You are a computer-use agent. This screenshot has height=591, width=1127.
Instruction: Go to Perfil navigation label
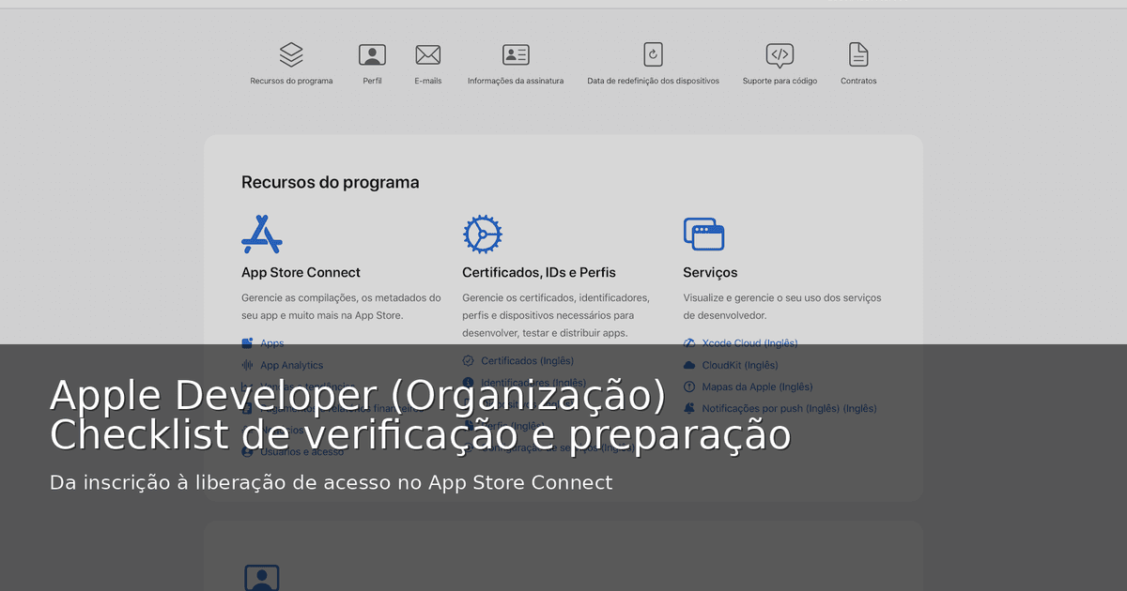[x=372, y=81]
